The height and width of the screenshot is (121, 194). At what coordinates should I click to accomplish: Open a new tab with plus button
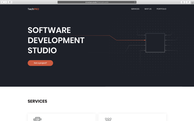click(192, 3)
